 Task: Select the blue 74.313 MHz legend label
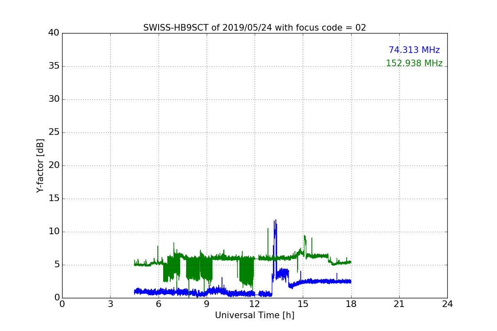pos(414,50)
